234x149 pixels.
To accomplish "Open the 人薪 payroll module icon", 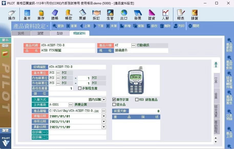I will [165, 15].
